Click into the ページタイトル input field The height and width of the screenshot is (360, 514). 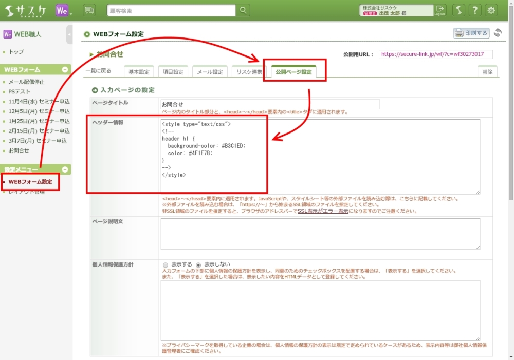click(270, 104)
